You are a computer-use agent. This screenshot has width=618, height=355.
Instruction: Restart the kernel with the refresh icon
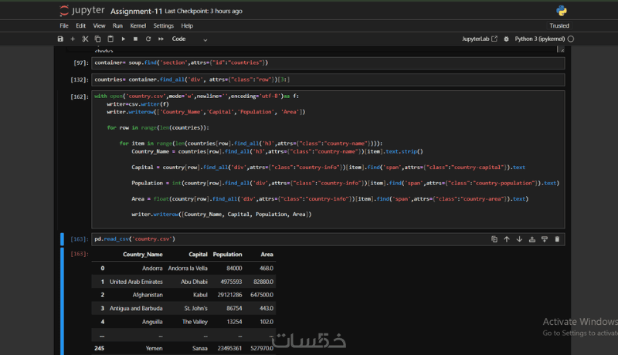tap(148, 39)
